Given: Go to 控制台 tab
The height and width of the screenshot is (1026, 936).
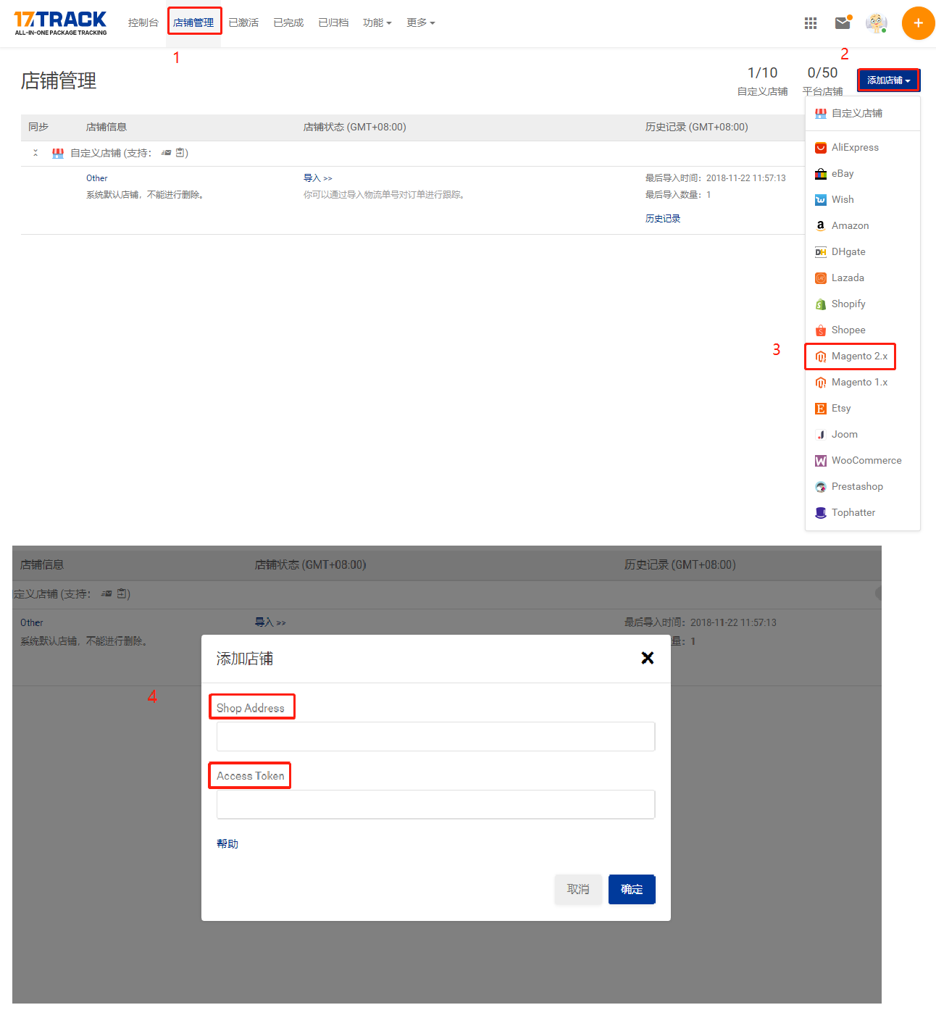Looking at the screenshot, I should click(x=143, y=23).
